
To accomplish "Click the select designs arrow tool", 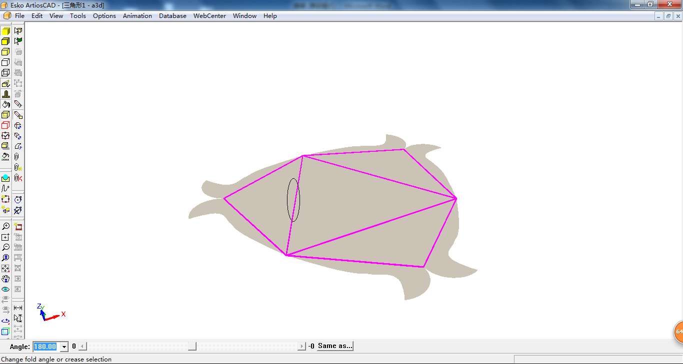I will [18, 31].
